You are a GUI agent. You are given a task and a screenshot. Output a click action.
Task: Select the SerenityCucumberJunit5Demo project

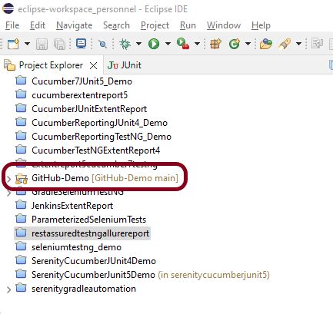click(x=93, y=275)
